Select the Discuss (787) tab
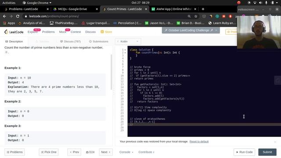 click(x=70, y=41)
